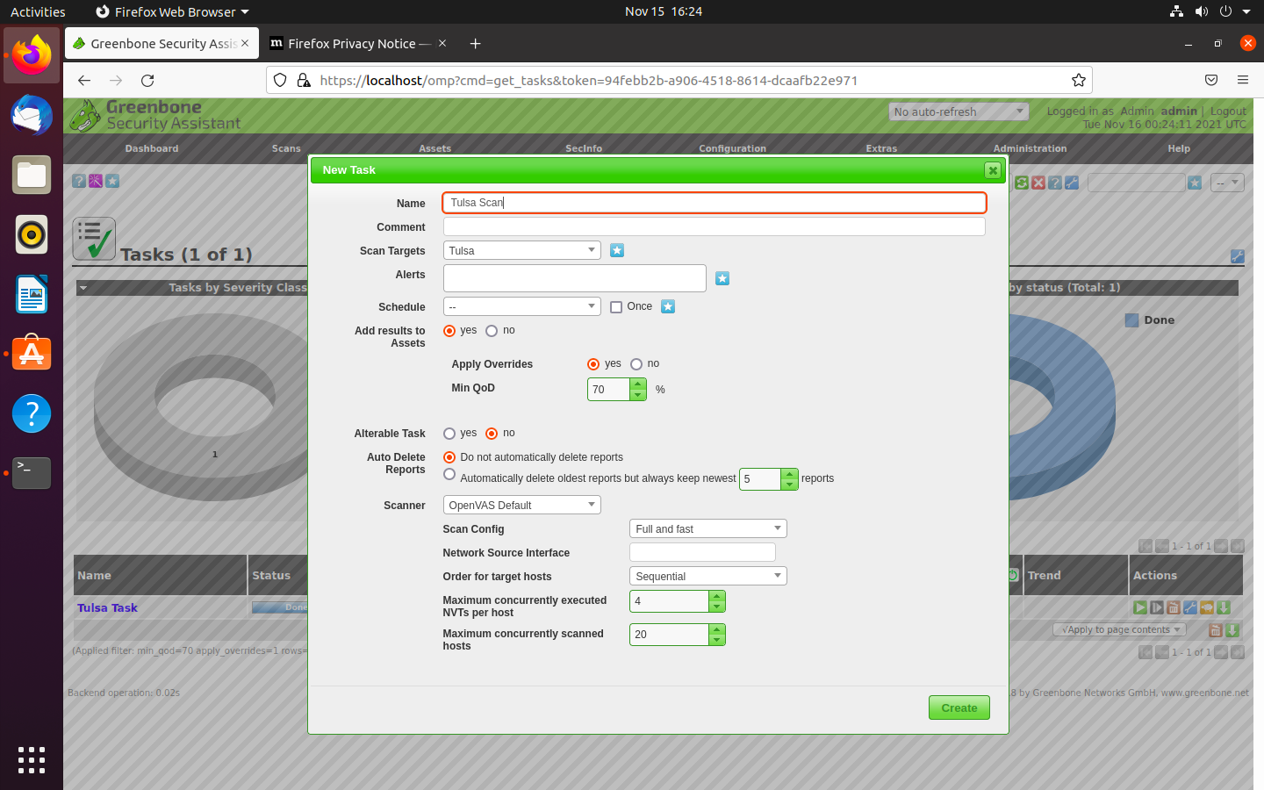
Task: Click the refresh icon beside the filter
Action: pos(1022,183)
